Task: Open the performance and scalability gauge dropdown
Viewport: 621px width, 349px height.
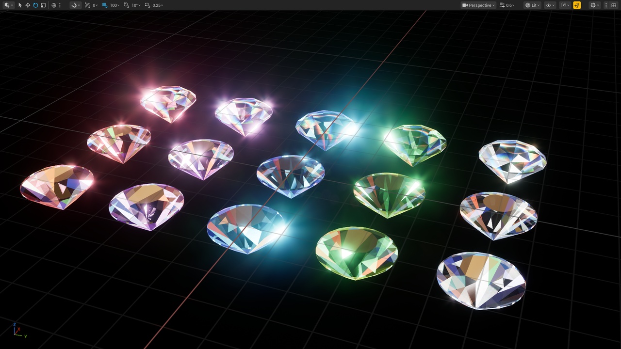Action: (x=565, y=5)
